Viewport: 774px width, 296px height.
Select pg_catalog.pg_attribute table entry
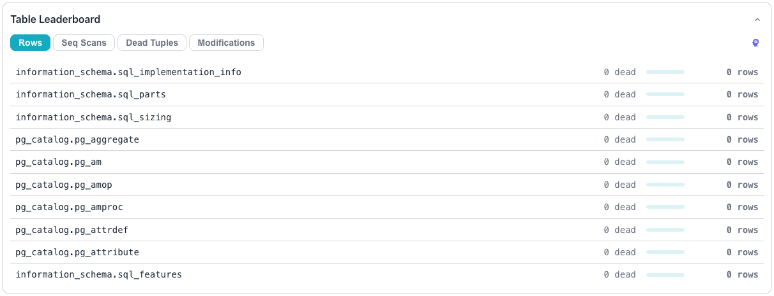pyautogui.click(x=387, y=252)
